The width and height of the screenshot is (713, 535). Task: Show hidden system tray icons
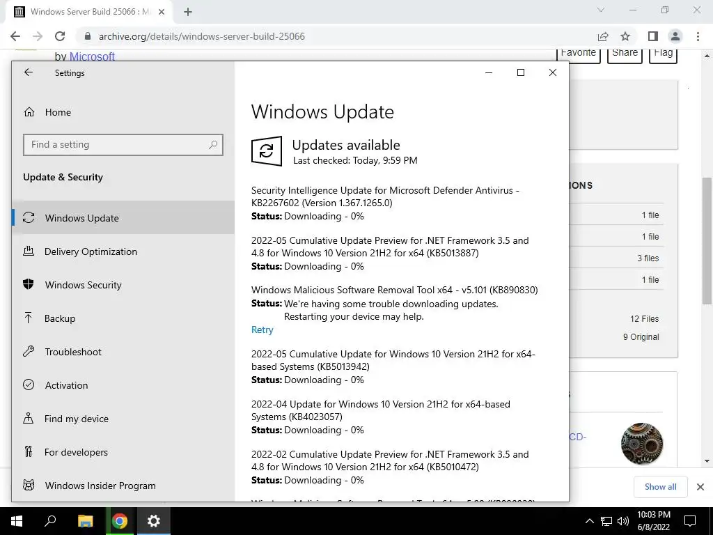(589, 521)
